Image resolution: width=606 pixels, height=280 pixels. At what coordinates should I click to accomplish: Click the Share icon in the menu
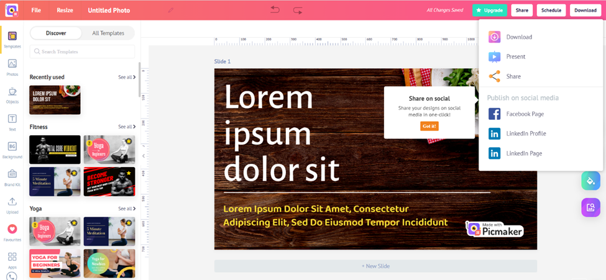coord(494,76)
